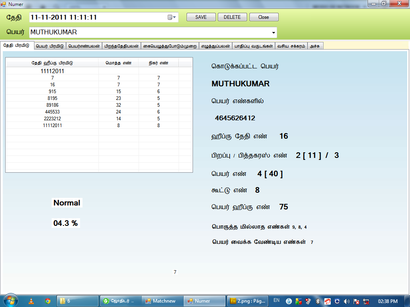Click the row with pyramid value 89186
The height and width of the screenshot is (307, 410).
(x=52, y=105)
